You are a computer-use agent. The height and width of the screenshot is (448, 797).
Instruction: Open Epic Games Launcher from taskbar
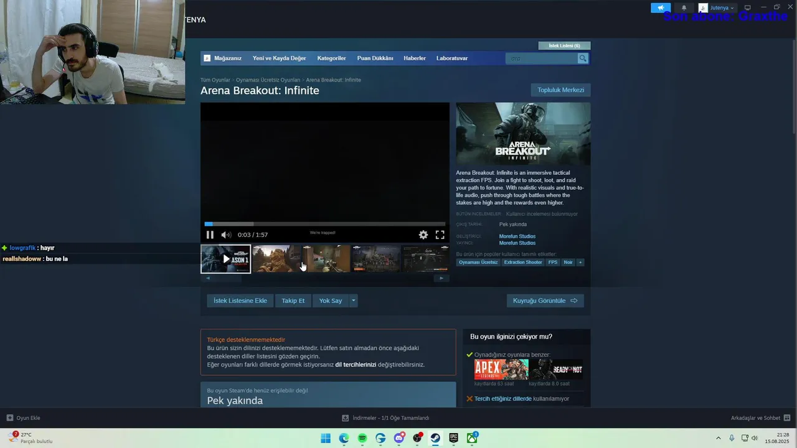coord(454,438)
